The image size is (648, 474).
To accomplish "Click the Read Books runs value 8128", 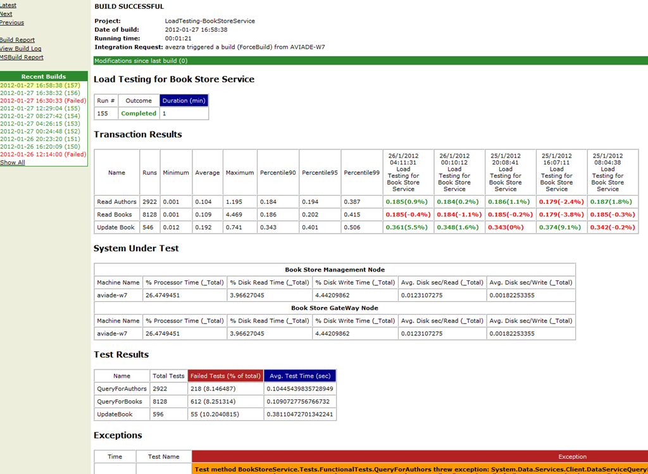I will 149,215.
